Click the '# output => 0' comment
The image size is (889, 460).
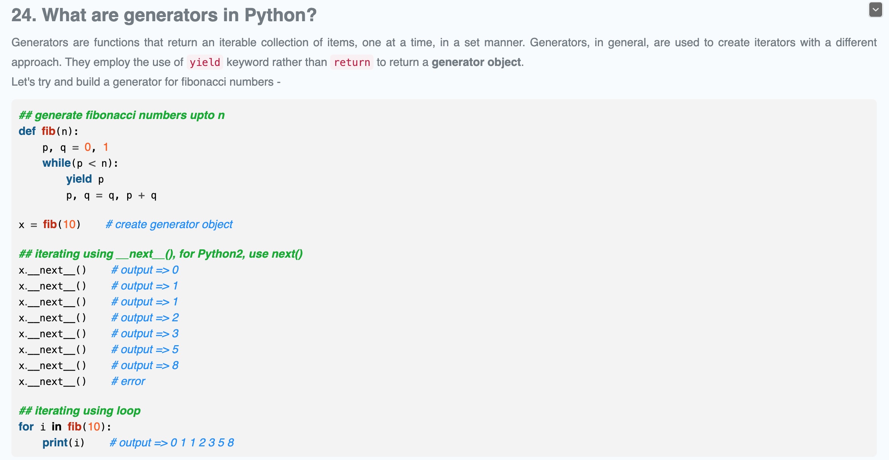145,270
